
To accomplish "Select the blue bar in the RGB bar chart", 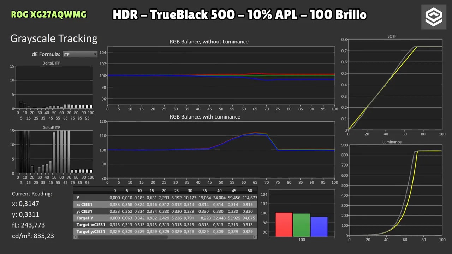I will tap(319, 226).
